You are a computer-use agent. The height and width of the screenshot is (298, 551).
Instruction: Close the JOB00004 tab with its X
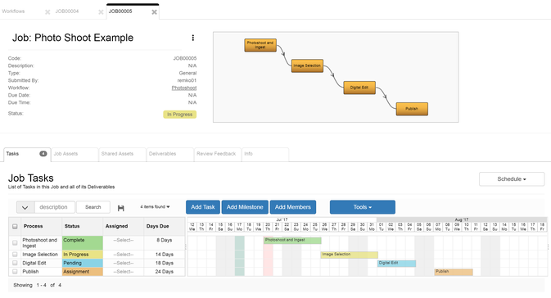tap(101, 12)
